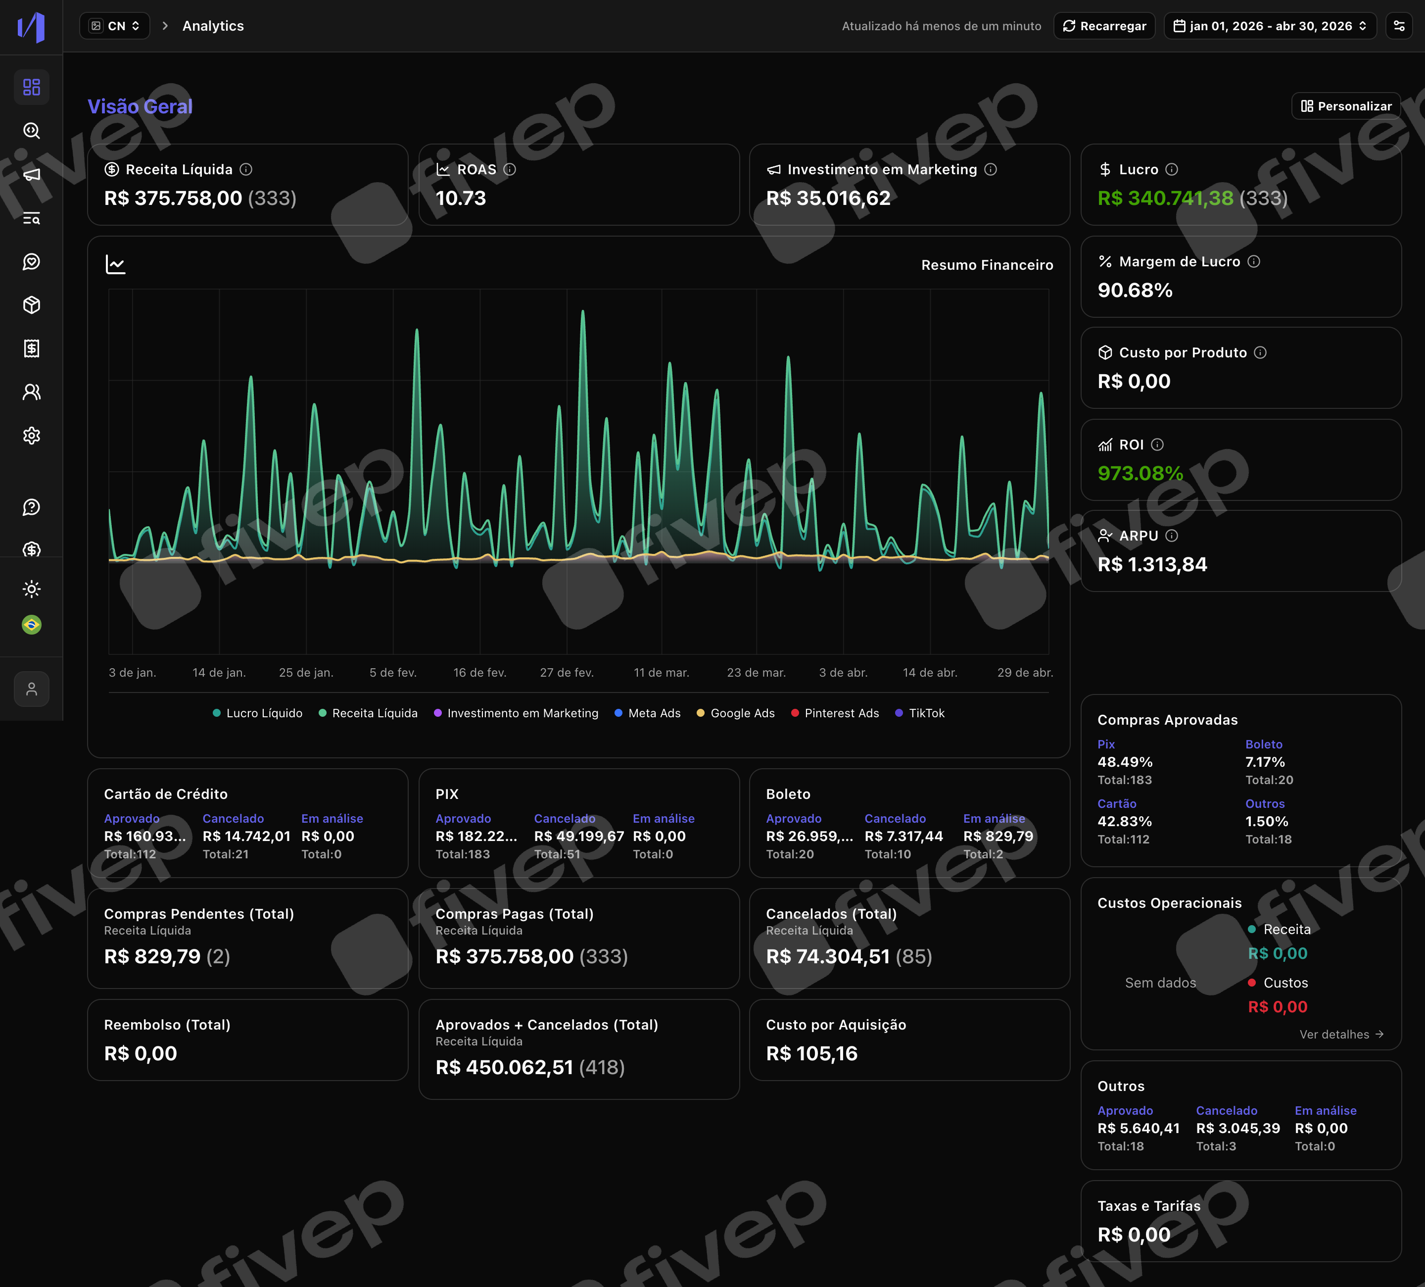Image resolution: width=1425 pixels, height=1287 pixels.
Task: Click the R$ 450.062,51 approved plus cancelled total
Action: click(504, 1067)
